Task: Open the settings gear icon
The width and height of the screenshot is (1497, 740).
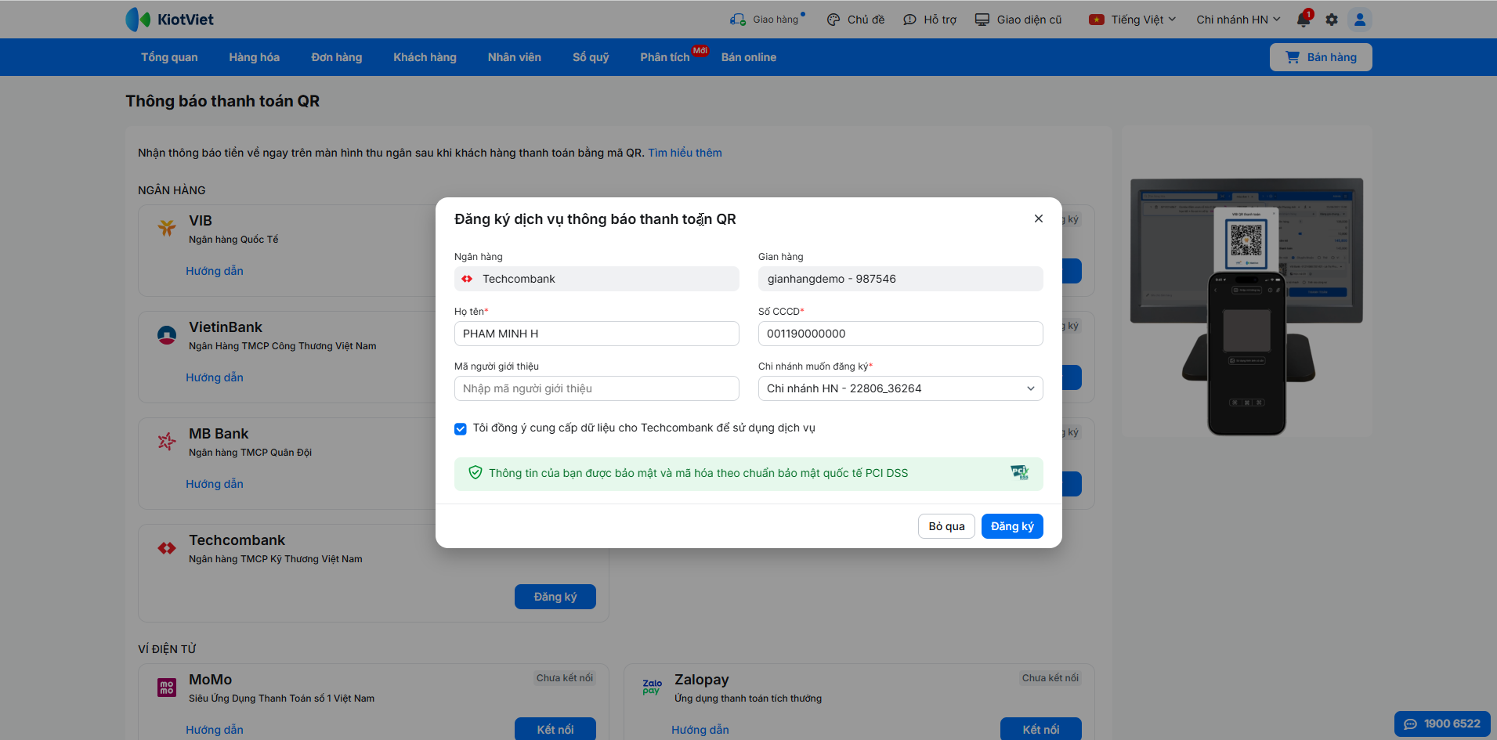Action: pyautogui.click(x=1332, y=20)
